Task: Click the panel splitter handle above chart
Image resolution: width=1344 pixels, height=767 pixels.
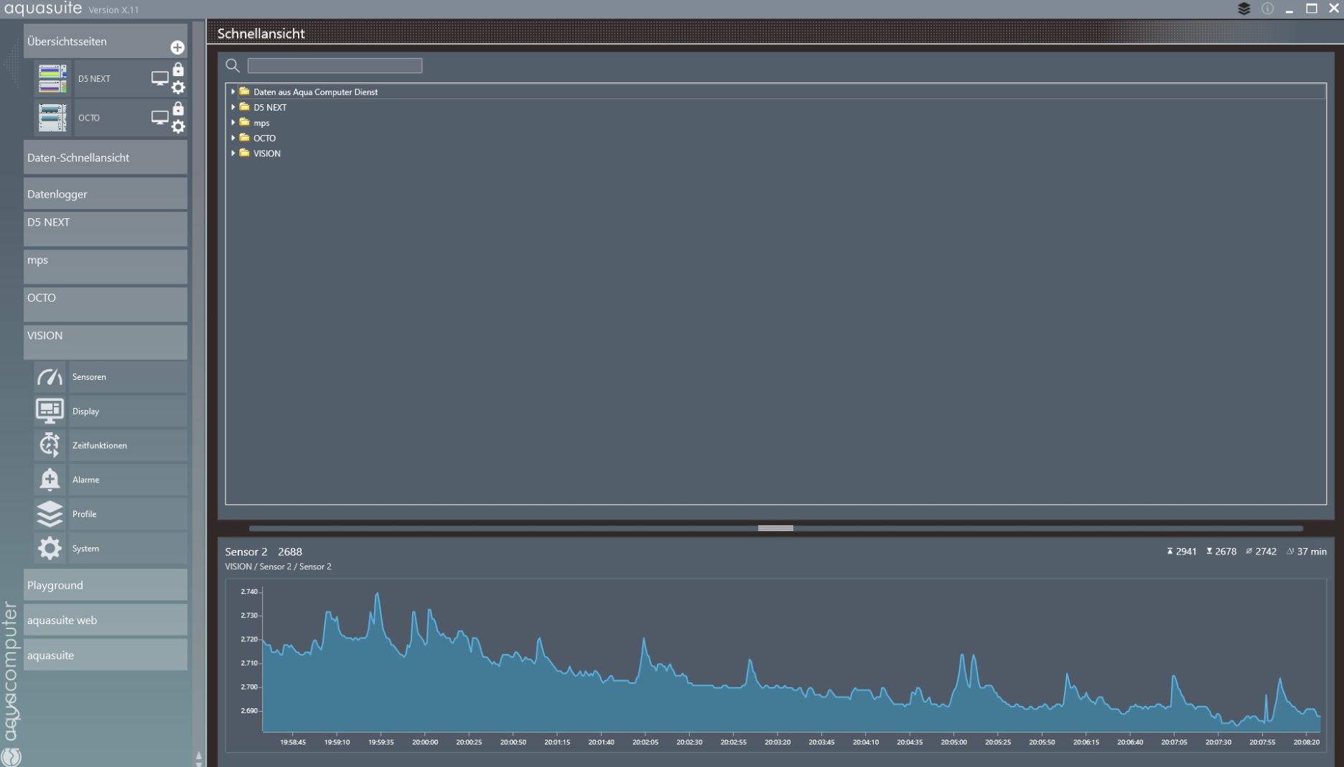Action: pos(775,528)
